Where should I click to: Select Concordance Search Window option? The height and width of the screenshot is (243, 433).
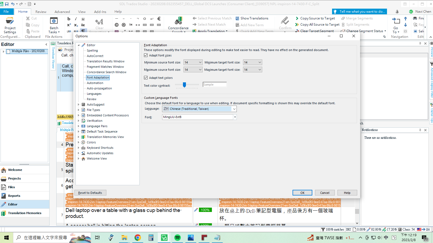point(107,72)
